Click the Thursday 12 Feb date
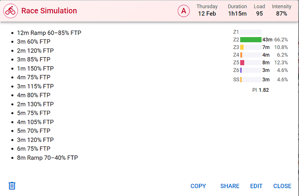The width and height of the screenshot is (299, 196). 207,10
